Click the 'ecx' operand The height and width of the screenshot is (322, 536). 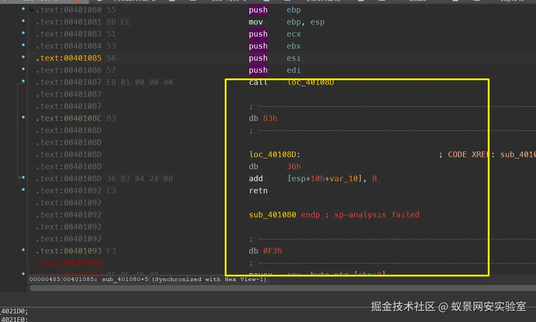coord(294,34)
